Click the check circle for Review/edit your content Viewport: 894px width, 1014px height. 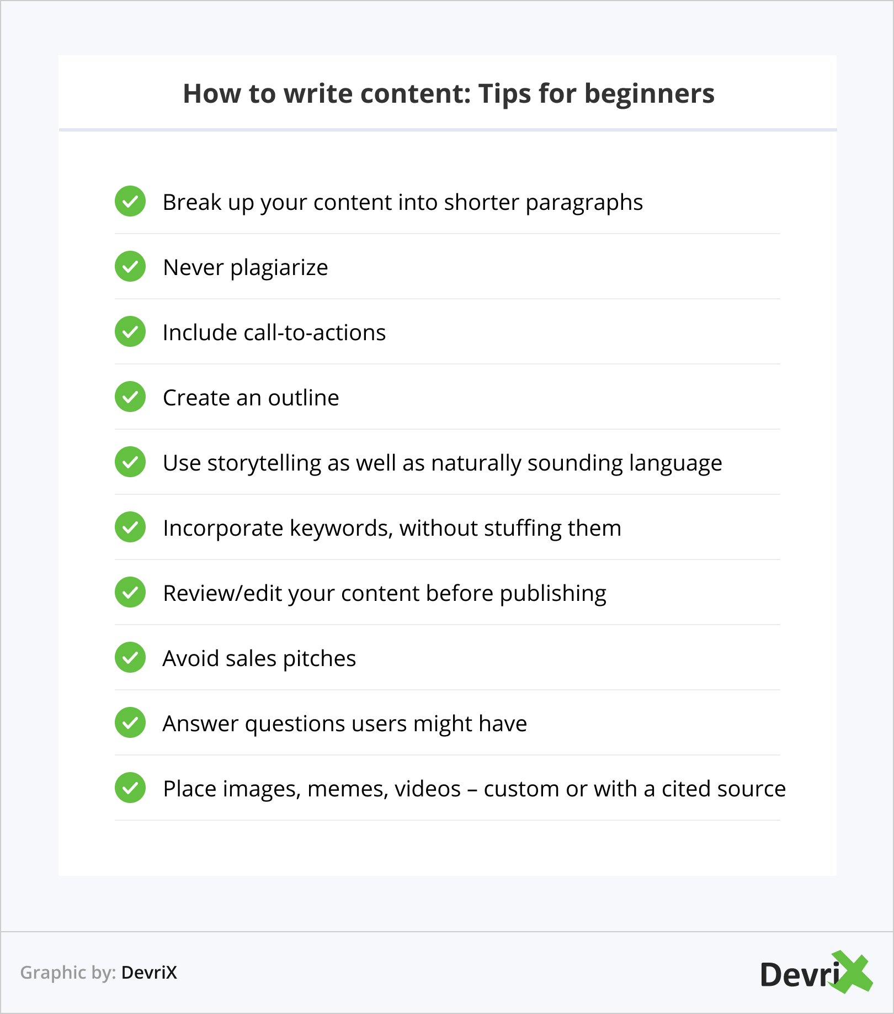click(130, 593)
